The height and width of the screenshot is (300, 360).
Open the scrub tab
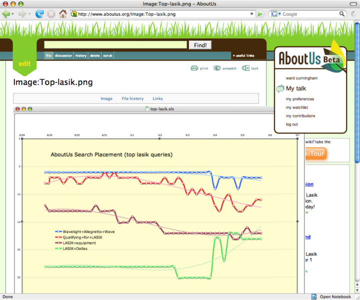click(107, 55)
